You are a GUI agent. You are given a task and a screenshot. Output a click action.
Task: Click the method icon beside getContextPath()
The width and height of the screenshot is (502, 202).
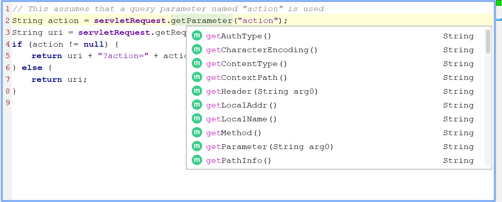pos(197,77)
